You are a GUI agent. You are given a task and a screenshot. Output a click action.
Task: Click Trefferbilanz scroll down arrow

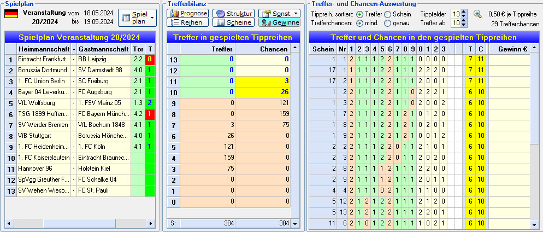294,223
